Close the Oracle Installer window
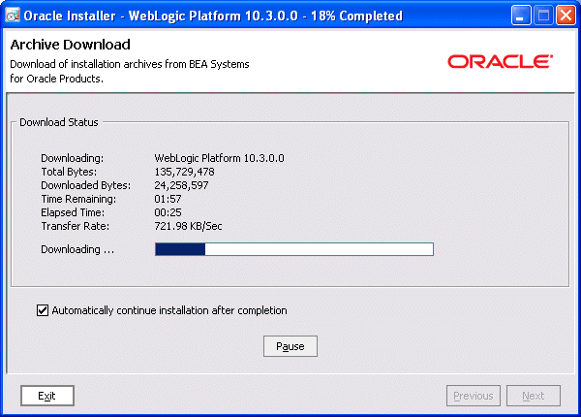This screenshot has height=417, width=581. coord(566,16)
